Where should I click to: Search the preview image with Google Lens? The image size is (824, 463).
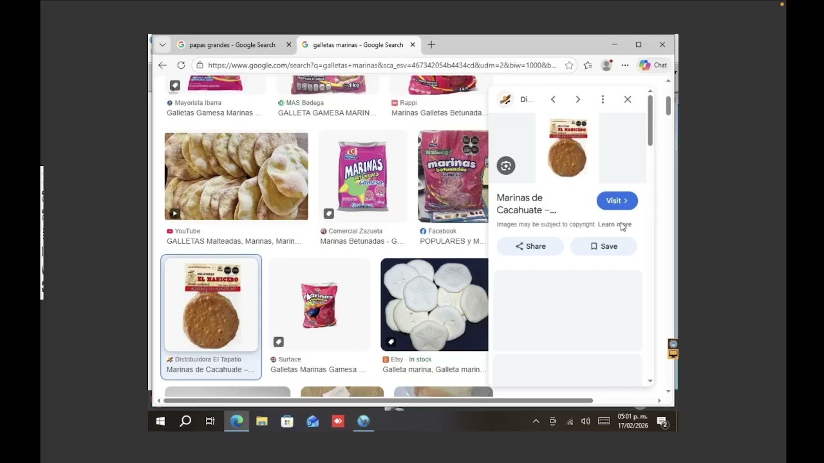point(506,166)
